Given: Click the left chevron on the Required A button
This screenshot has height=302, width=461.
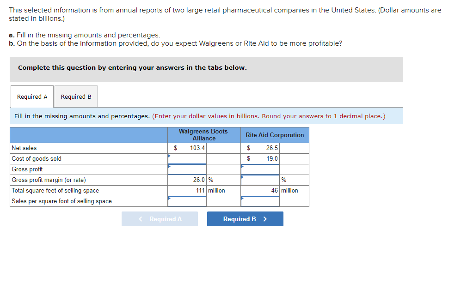Looking at the screenshot, I should 140,219.
